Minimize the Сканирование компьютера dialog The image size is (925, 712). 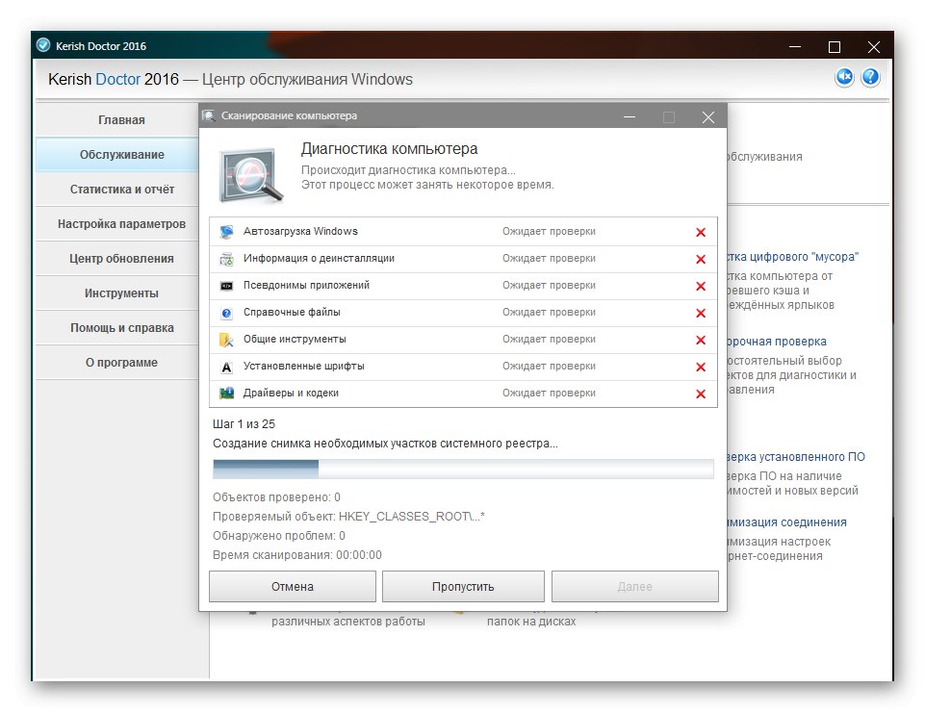630,116
